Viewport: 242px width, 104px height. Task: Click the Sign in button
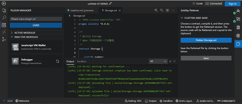tap(232, 4)
